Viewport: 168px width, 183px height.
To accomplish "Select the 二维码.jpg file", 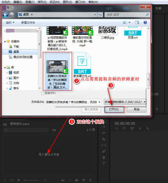I will [108, 33].
